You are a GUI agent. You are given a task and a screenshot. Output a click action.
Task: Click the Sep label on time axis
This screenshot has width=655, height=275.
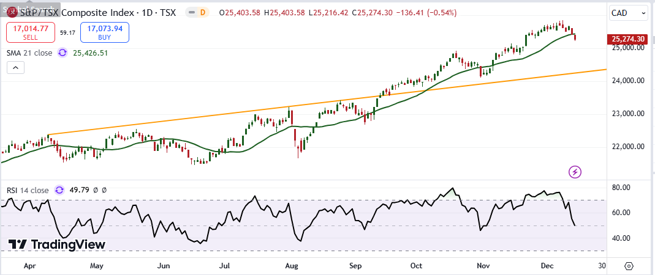click(355, 266)
